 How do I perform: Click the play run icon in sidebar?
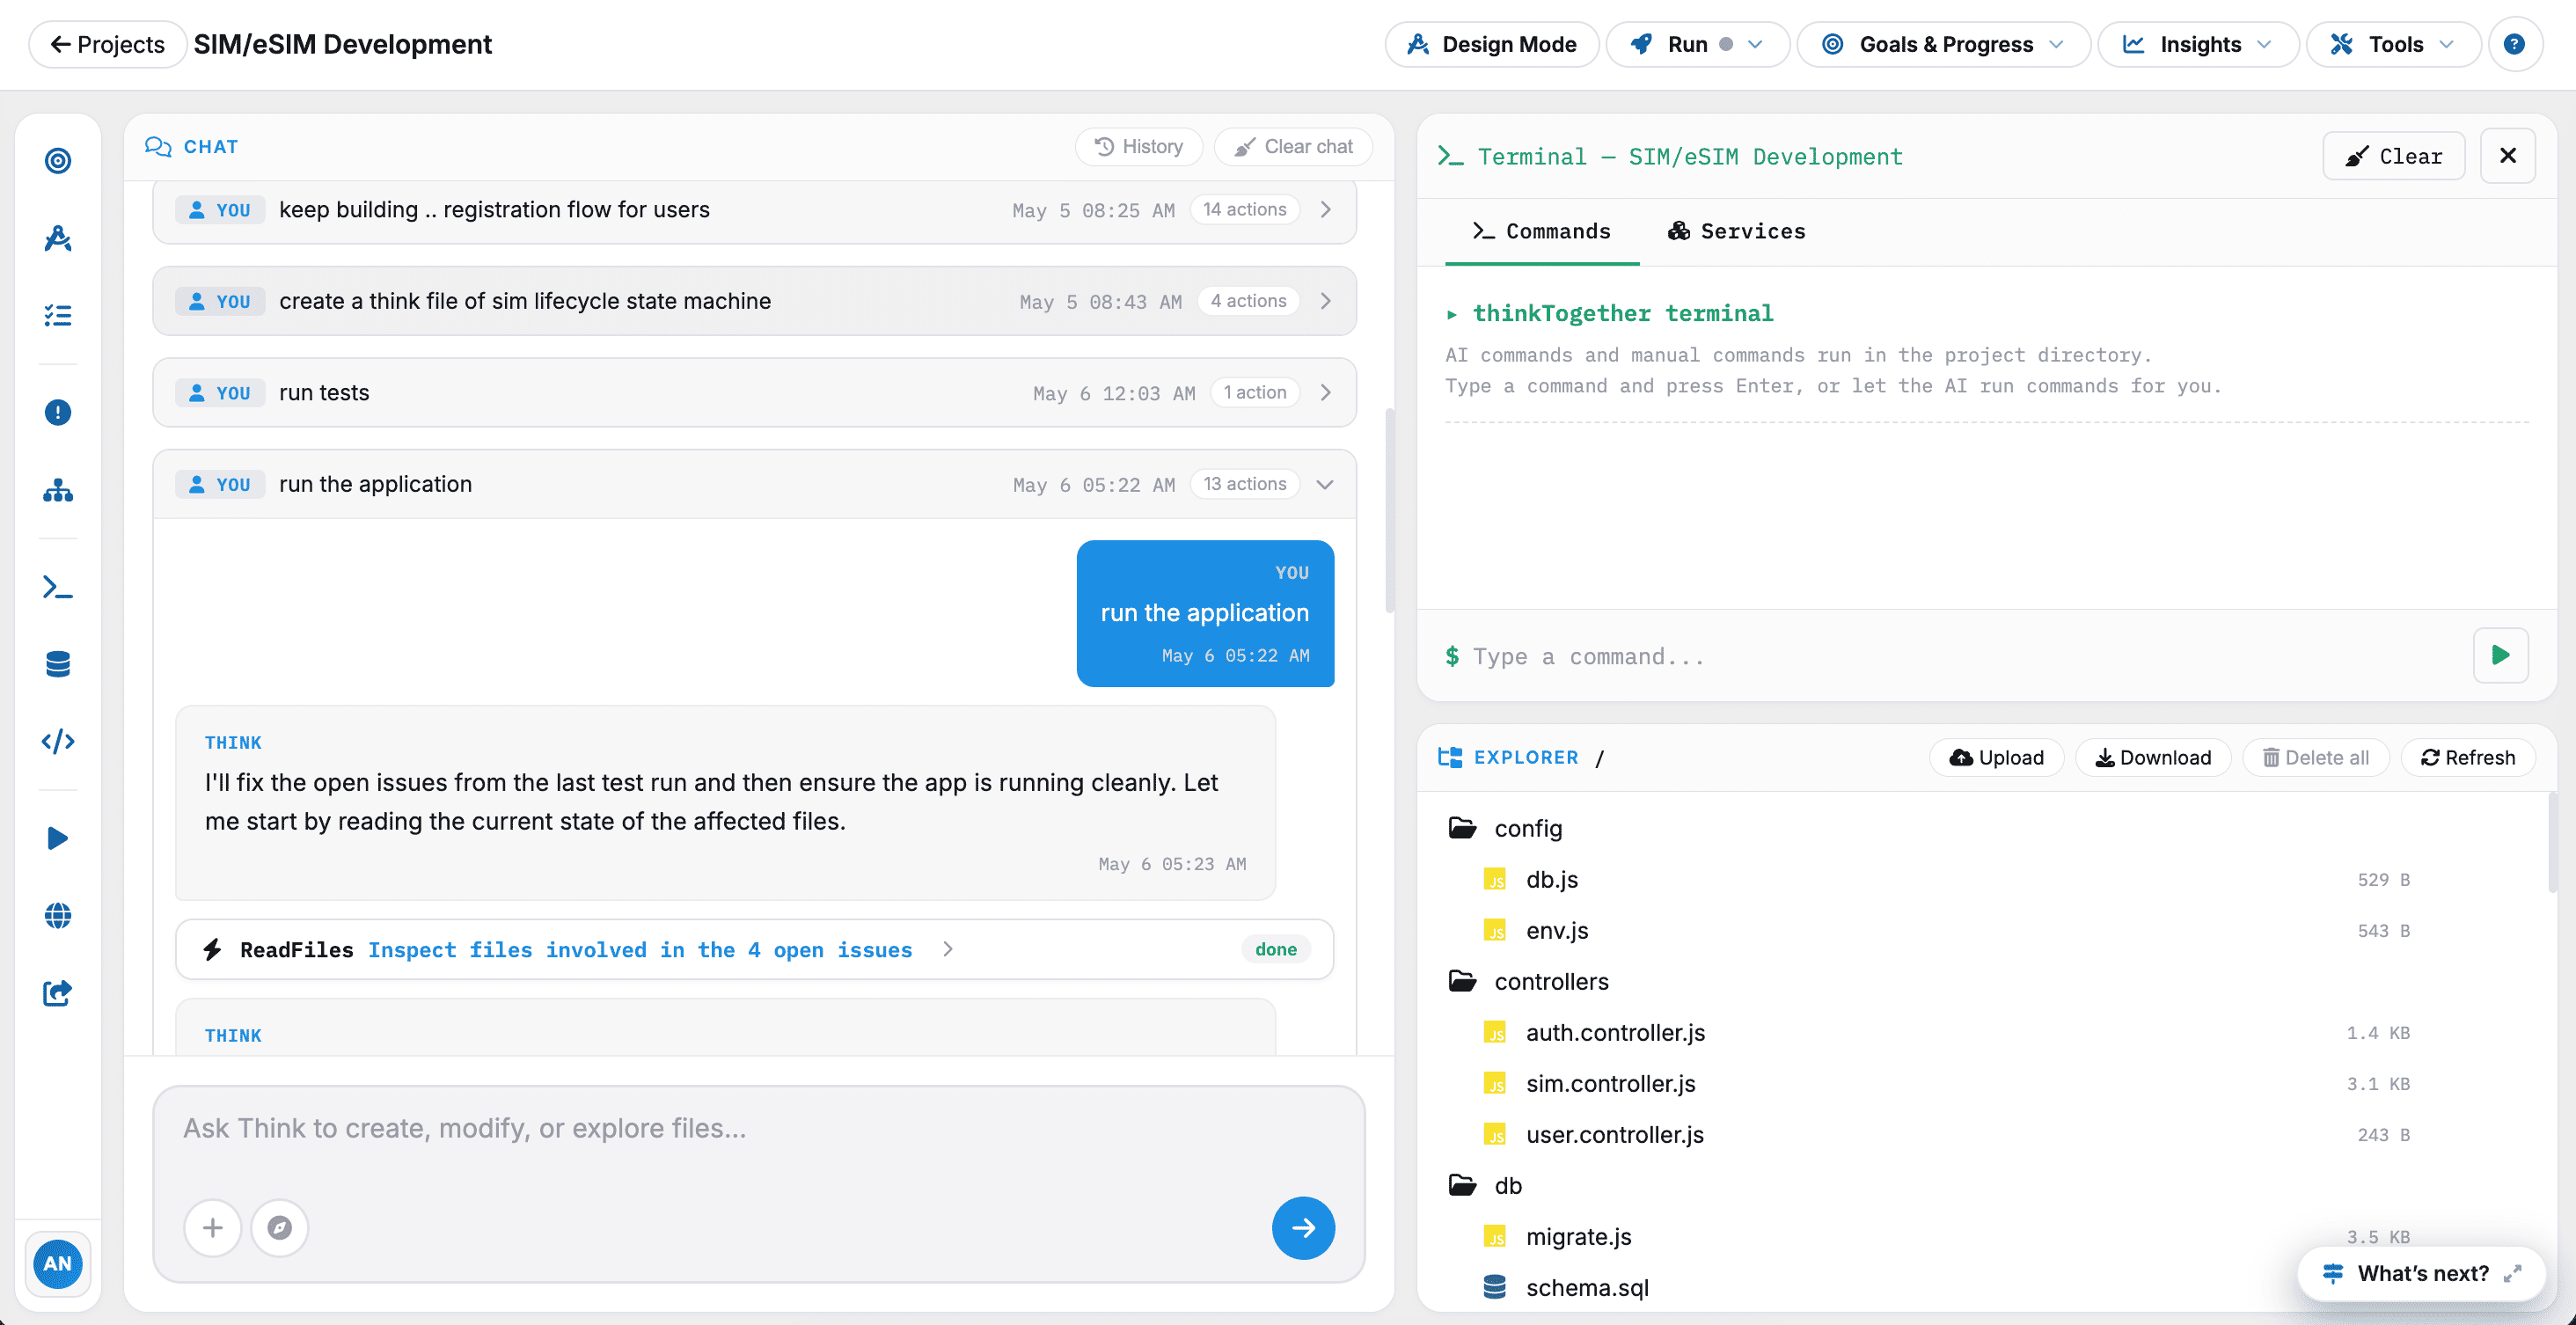tap(58, 838)
